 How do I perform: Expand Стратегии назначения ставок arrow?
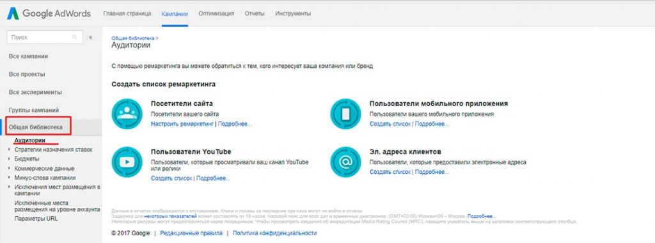[x=9, y=149]
